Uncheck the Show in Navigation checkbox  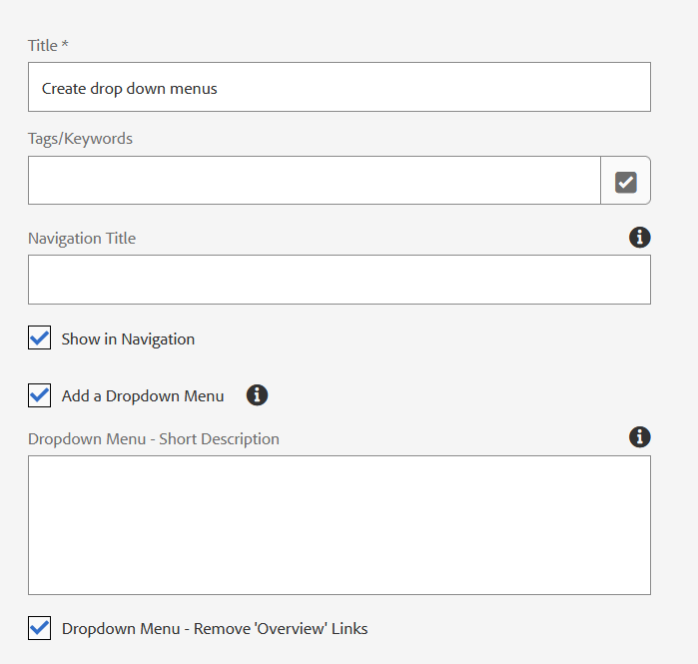click(x=40, y=338)
